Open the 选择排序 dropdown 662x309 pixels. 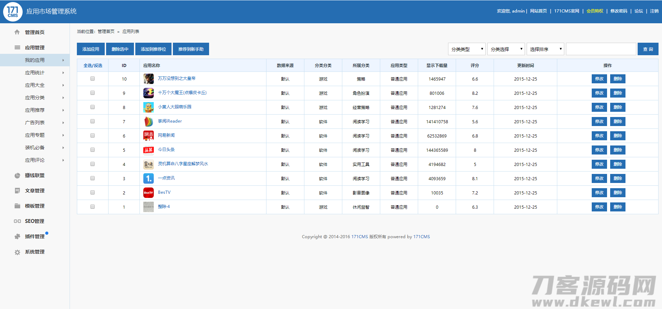[x=545, y=49]
